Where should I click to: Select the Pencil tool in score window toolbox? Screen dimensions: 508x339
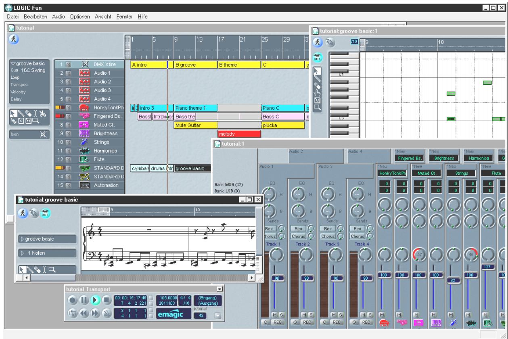coord(30,269)
